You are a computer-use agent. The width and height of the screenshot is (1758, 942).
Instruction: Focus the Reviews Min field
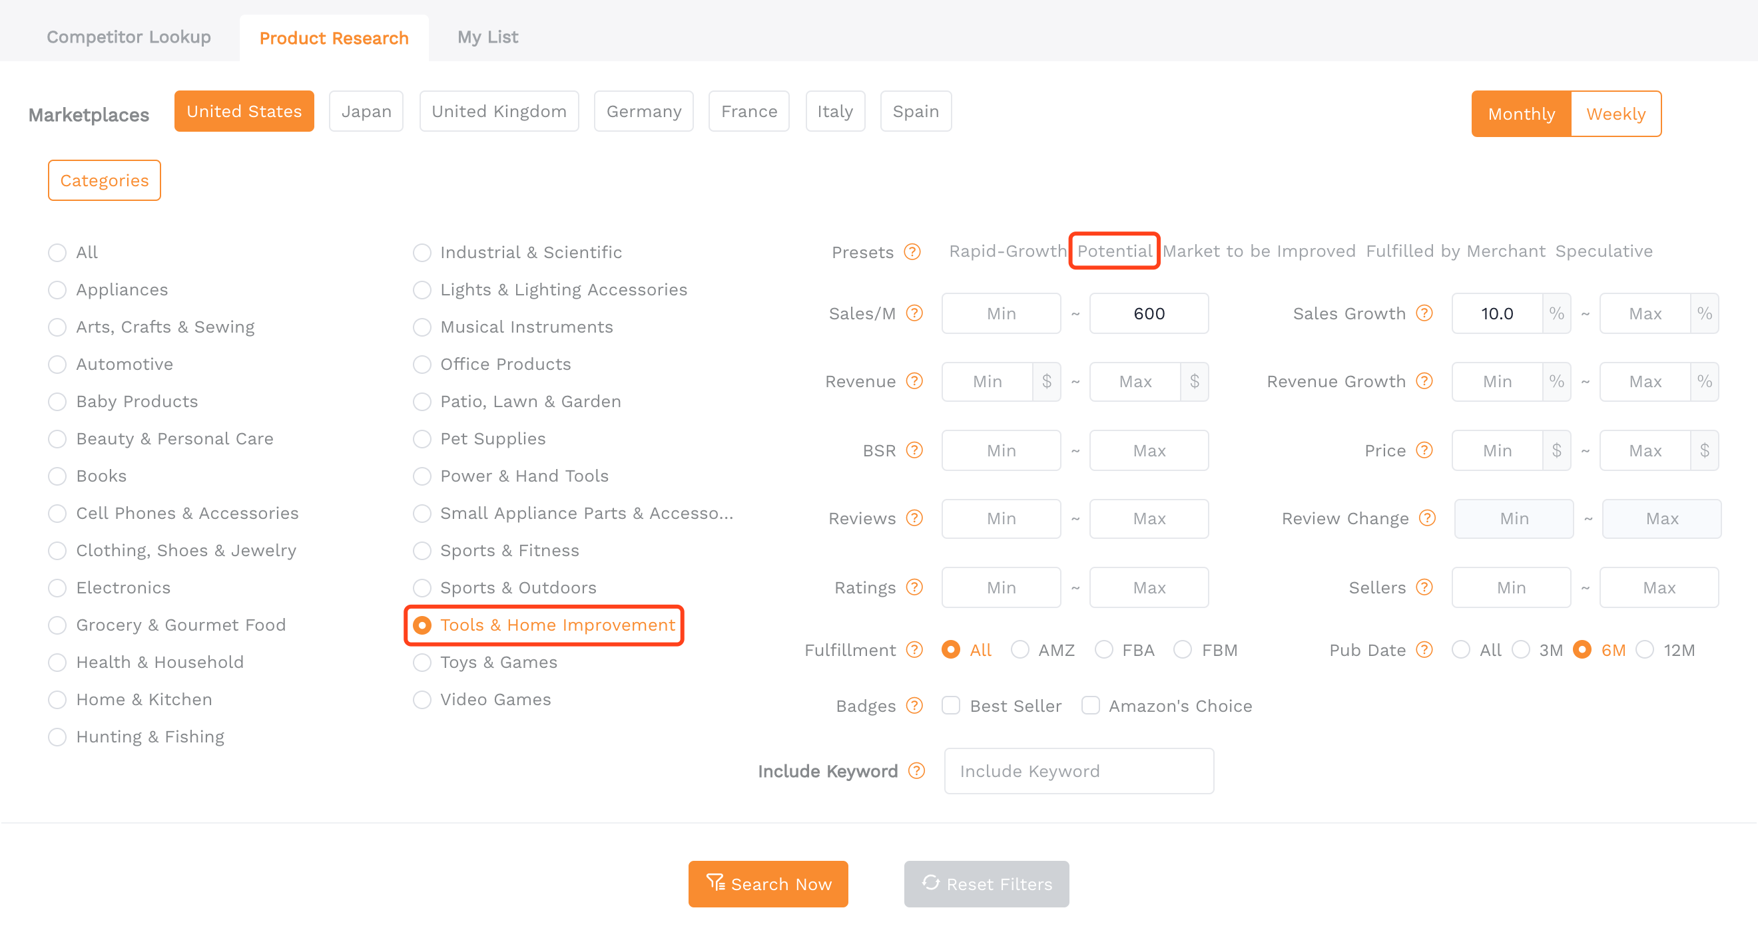(x=1001, y=519)
